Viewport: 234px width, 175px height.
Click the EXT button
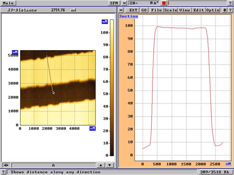(x=133, y=10)
